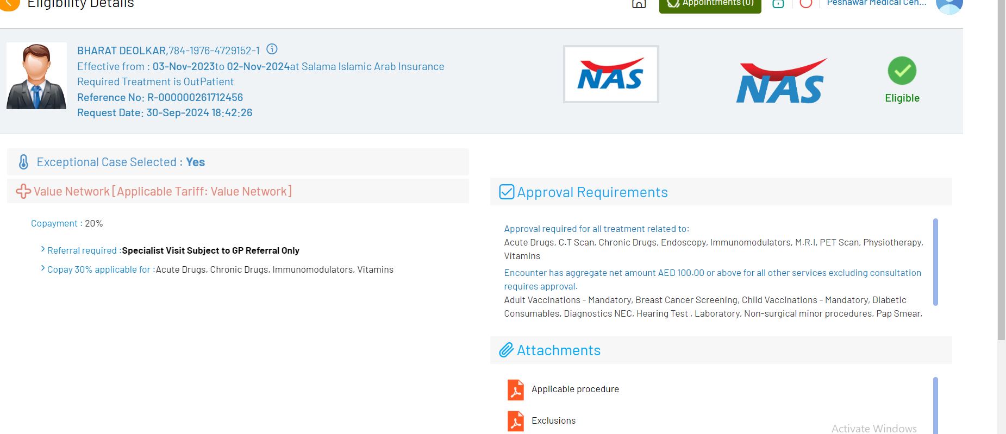Image resolution: width=1006 pixels, height=434 pixels.
Task: Click the Approval Requirements panel scrollbar
Action: [x=935, y=262]
